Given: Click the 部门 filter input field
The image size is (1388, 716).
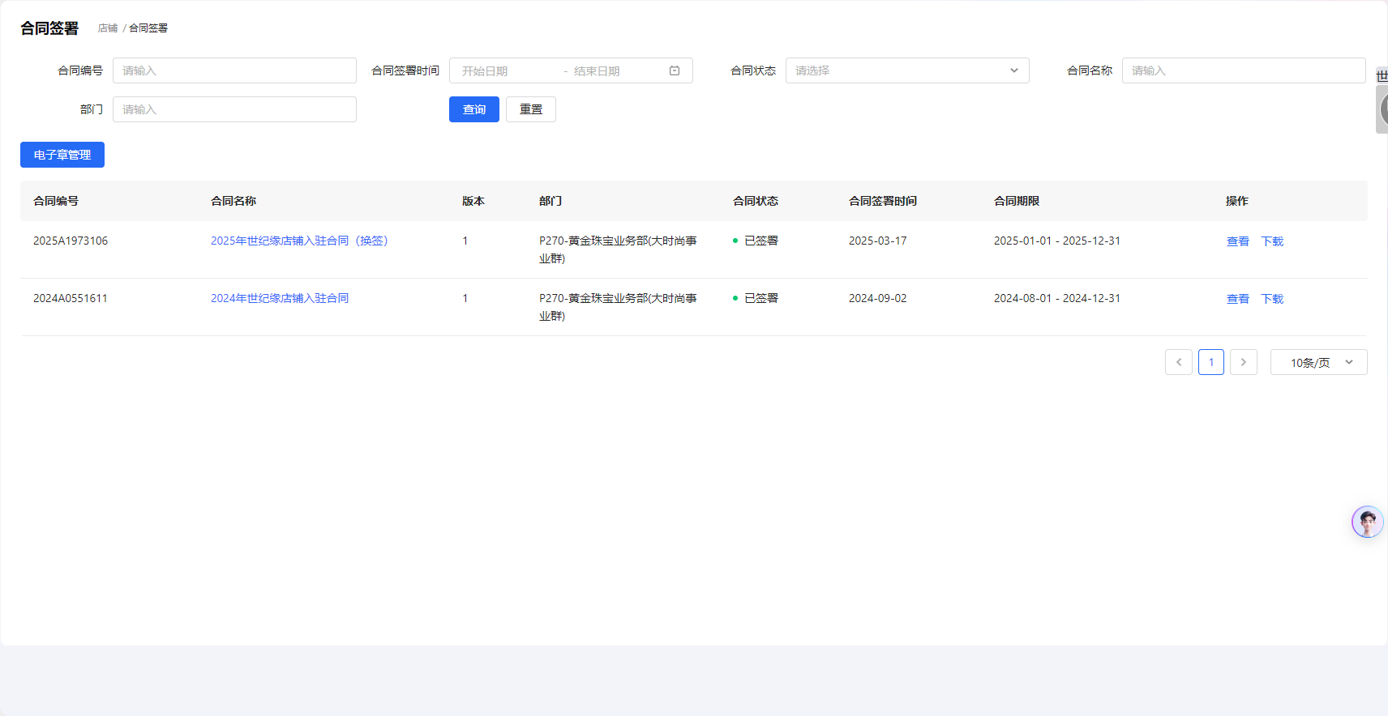Looking at the screenshot, I should (234, 109).
